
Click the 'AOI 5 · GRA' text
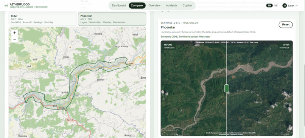tap(86, 19)
